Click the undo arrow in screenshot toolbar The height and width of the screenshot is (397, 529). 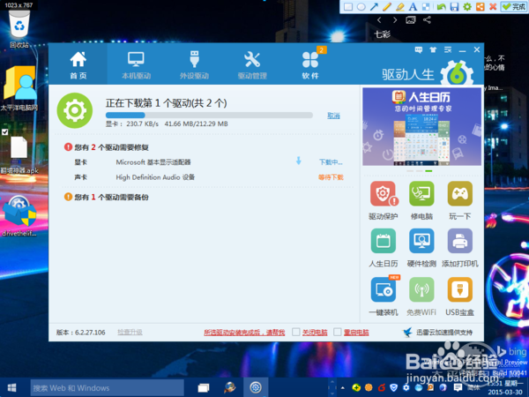(x=442, y=7)
